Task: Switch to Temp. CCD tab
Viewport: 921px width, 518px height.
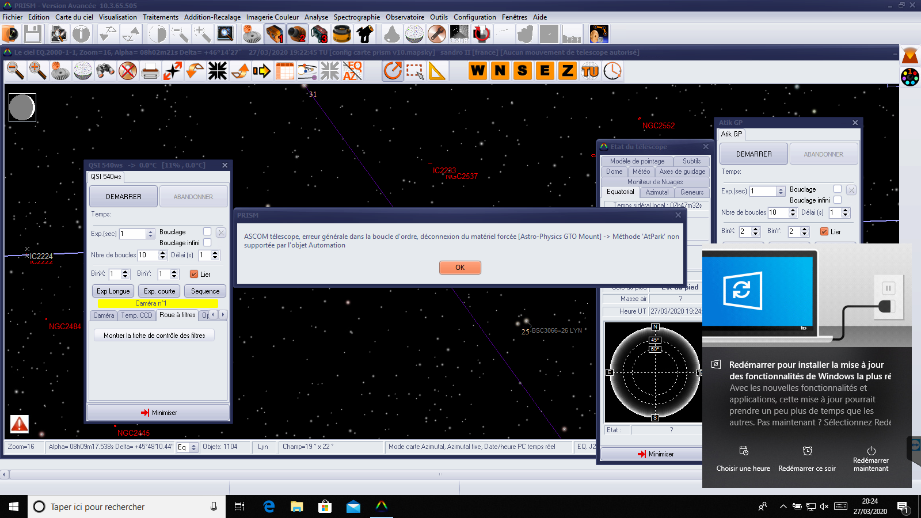Action: [x=136, y=315]
